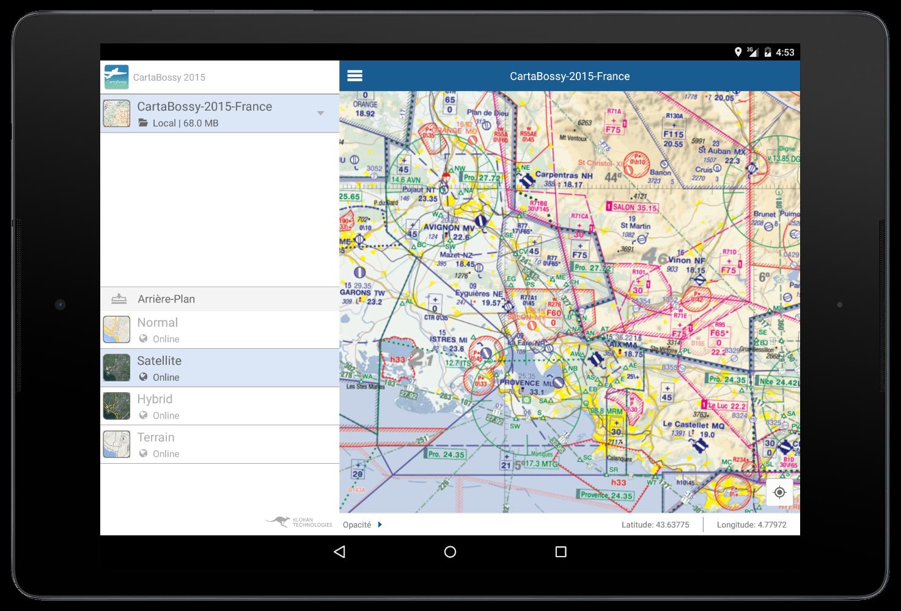Tap the locate-me GPS button on the map
Image resolution: width=901 pixels, height=611 pixels.
(779, 492)
